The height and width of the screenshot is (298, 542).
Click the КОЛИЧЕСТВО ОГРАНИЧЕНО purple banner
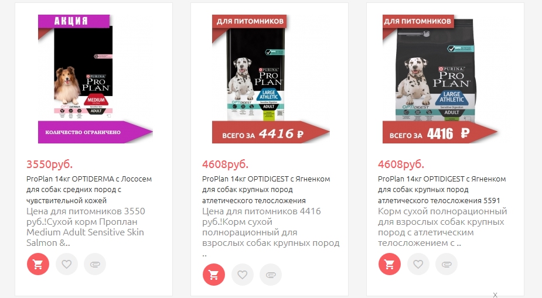pos(95,132)
